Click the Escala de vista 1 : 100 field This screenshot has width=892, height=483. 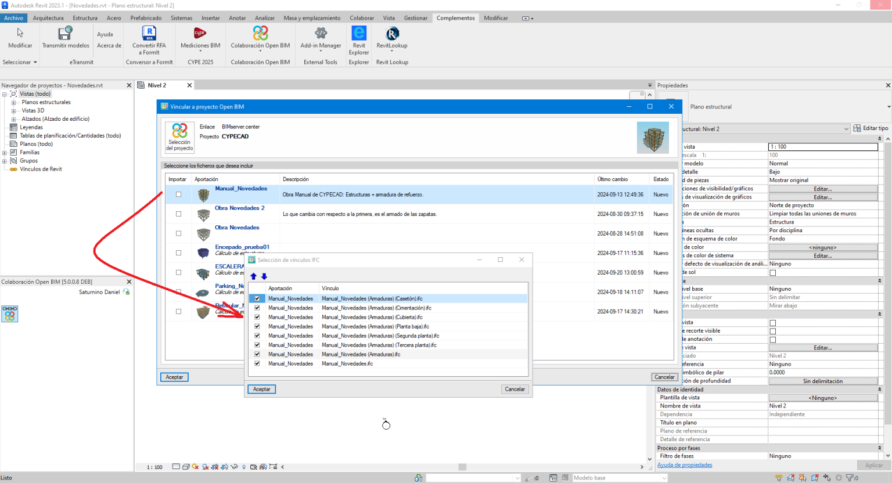click(823, 147)
